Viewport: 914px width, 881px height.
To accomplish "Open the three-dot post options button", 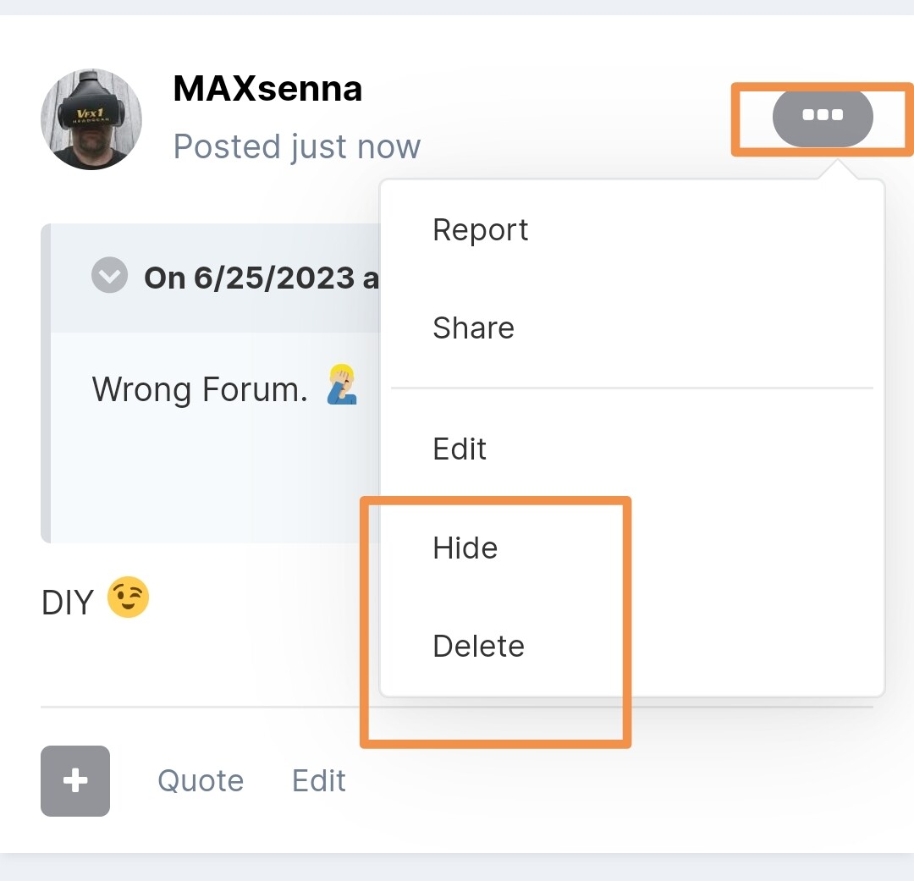I will pos(823,115).
